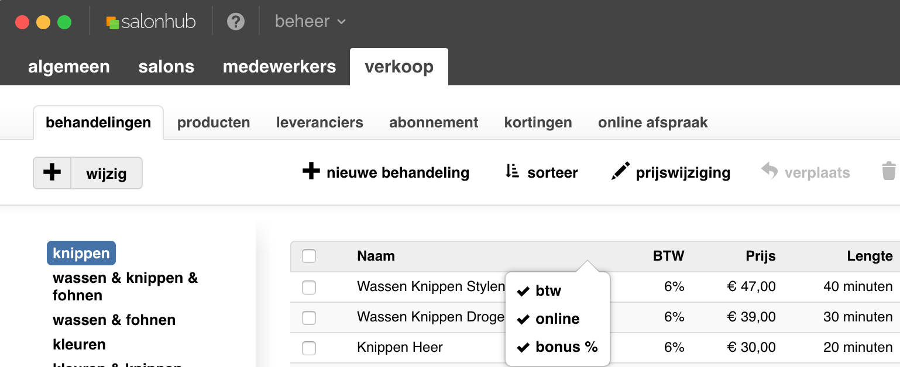Toggle the bonus % column option
This screenshot has width=900, height=367.
click(557, 347)
